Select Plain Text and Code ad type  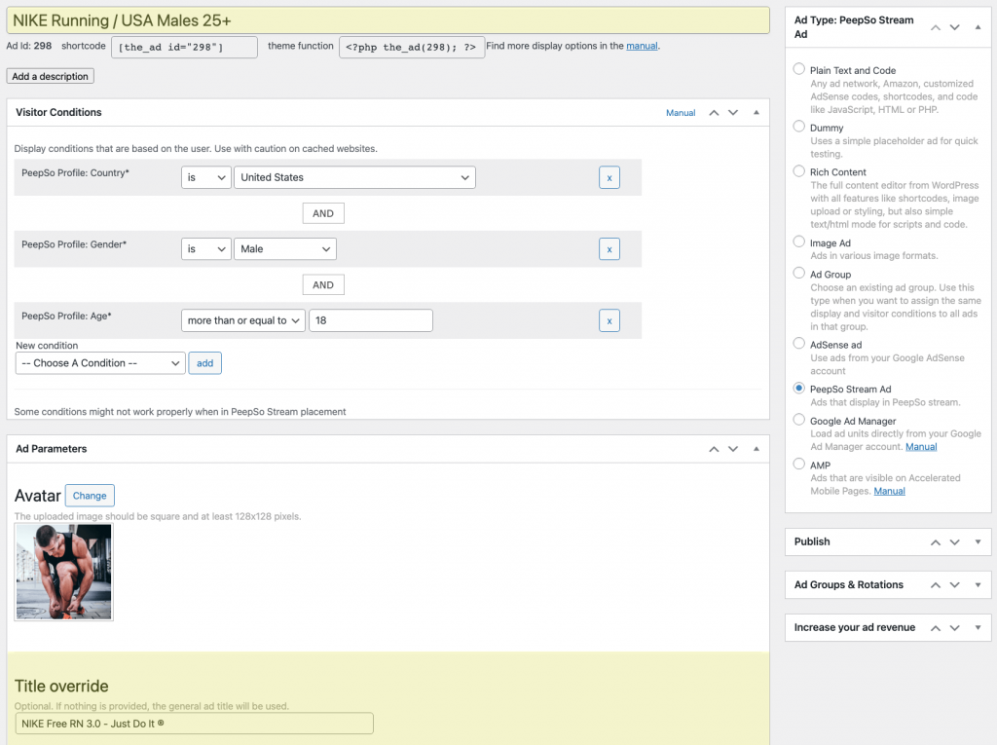point(799,69)
